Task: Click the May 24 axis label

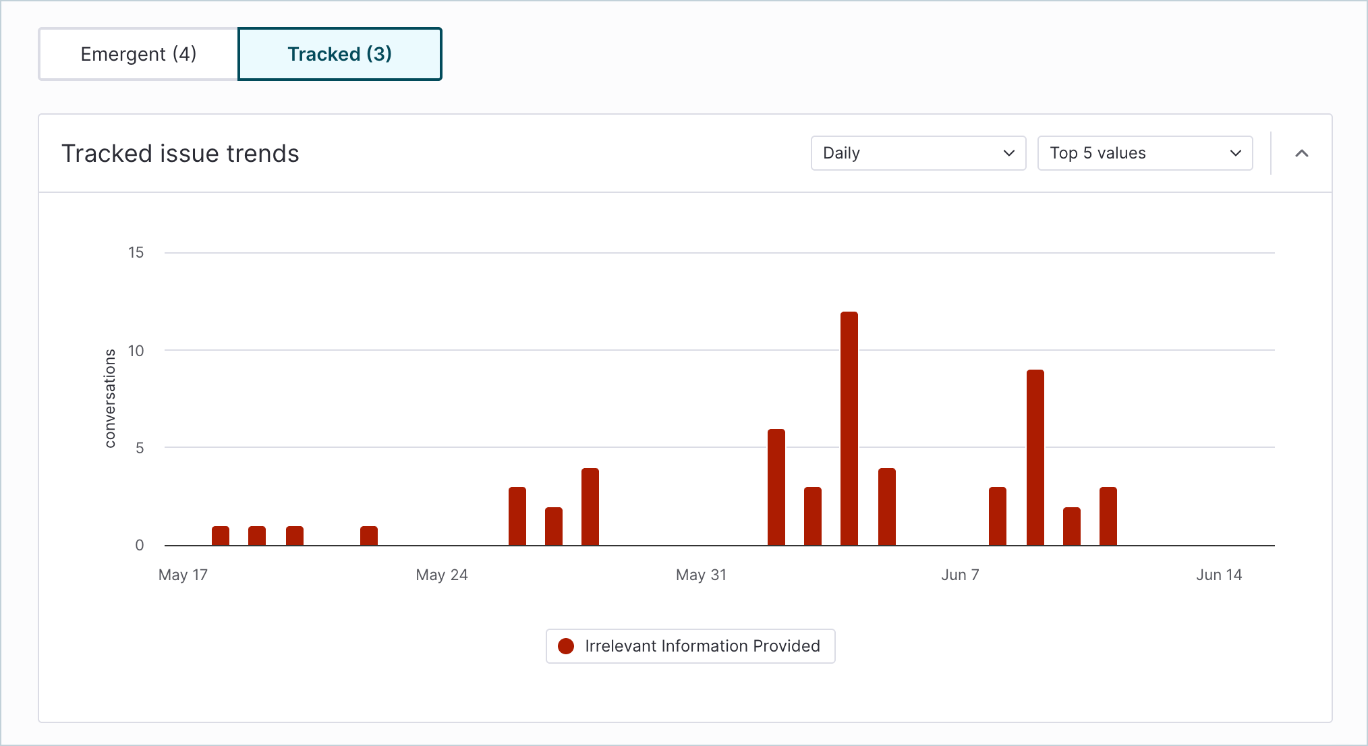Action: (442, 575)
